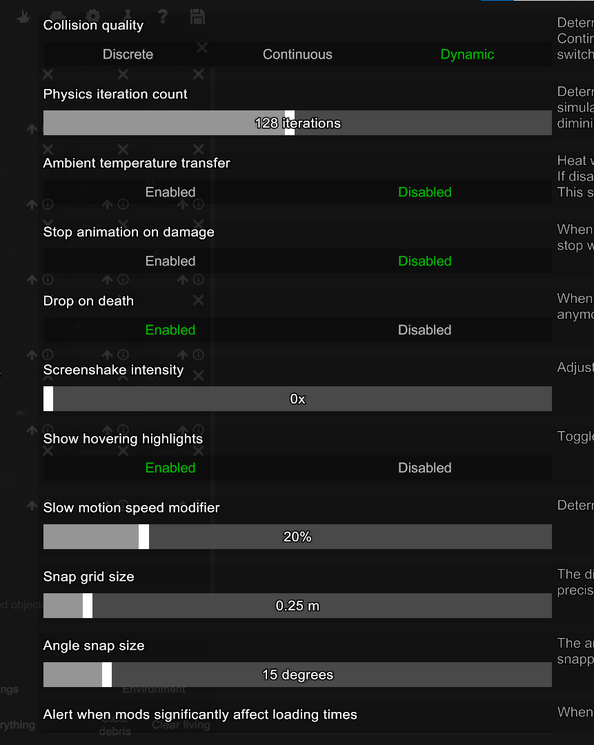This screenshot has height=745, width=594.
Task: Click the gear settings icon in top toolbar
Action: point(93,15)
